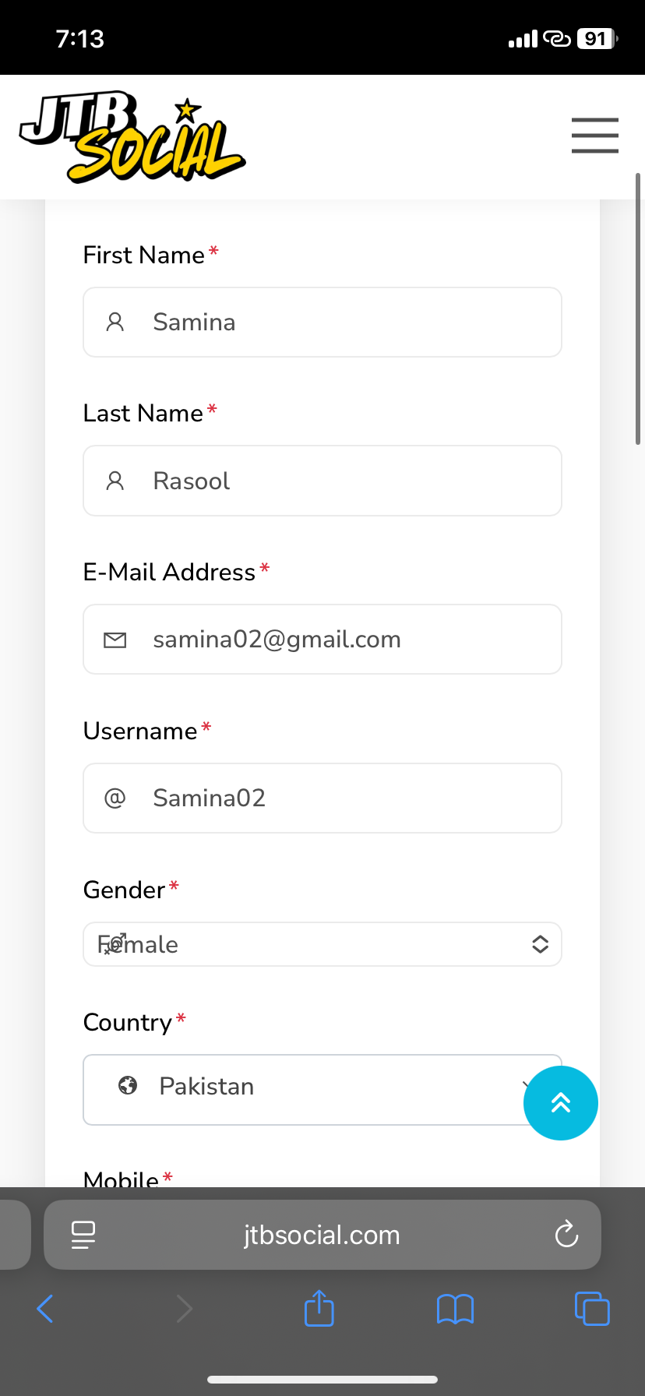Image resolution: width=645 pixels, height=1396 pixels.
Task: Click the globe icon beside Pakistan
Action: tap(128, 1086)
